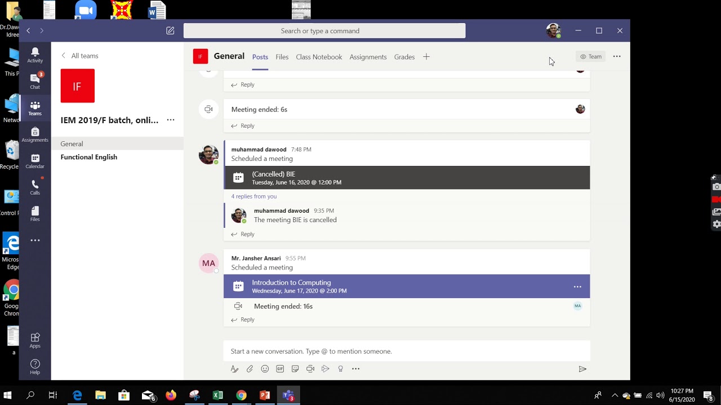Select the Functional English channel
This screenshot has height=405, width=721.
(x=117, y=157)
